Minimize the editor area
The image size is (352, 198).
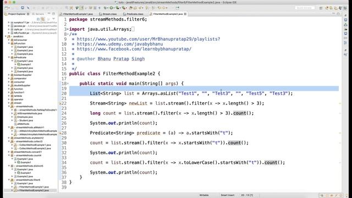[334, 14]
